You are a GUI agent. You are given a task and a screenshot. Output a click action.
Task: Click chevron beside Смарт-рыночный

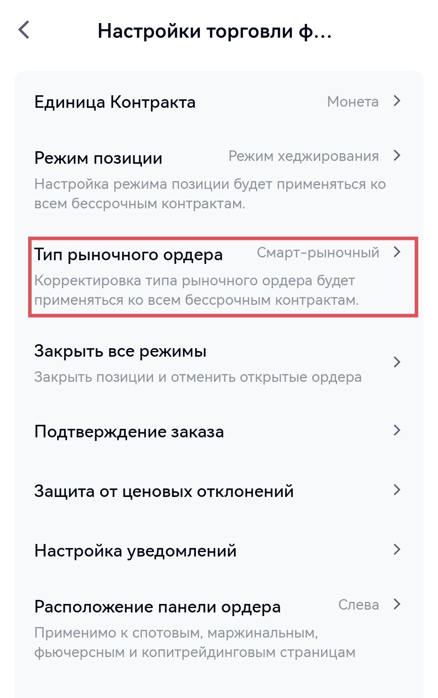[397, 252]
